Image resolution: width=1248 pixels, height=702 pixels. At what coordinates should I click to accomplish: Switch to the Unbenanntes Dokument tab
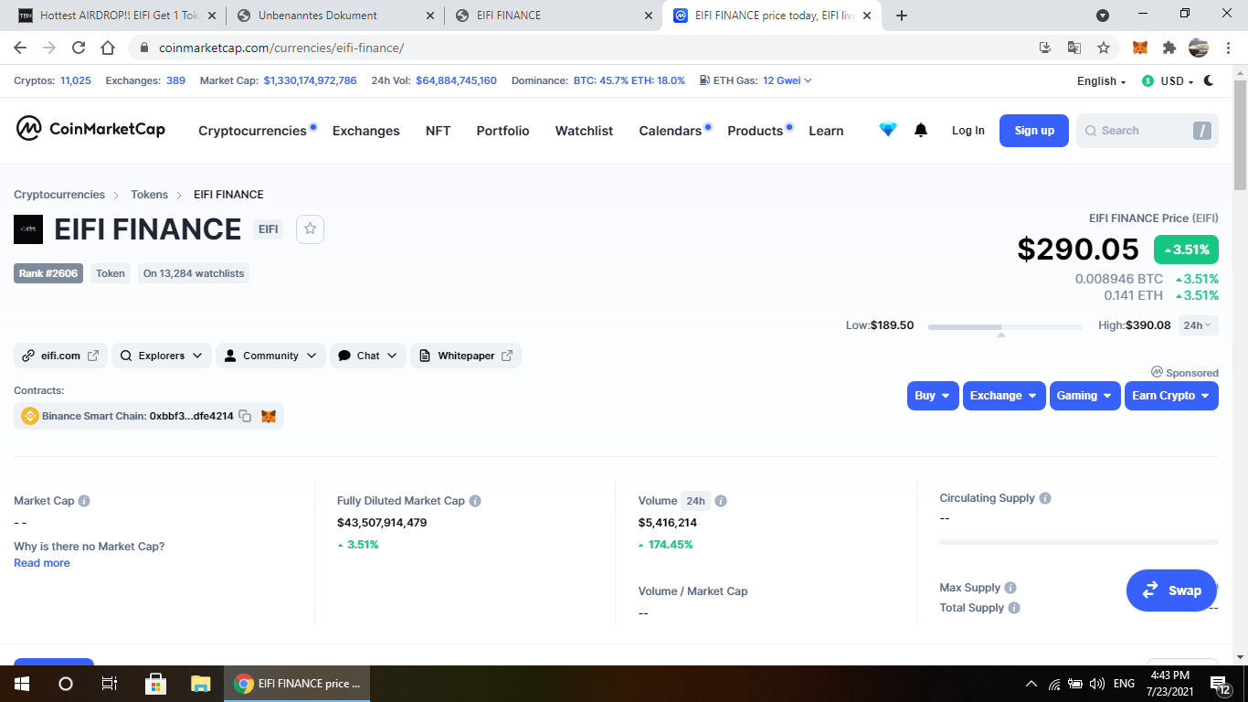point(334,16)
